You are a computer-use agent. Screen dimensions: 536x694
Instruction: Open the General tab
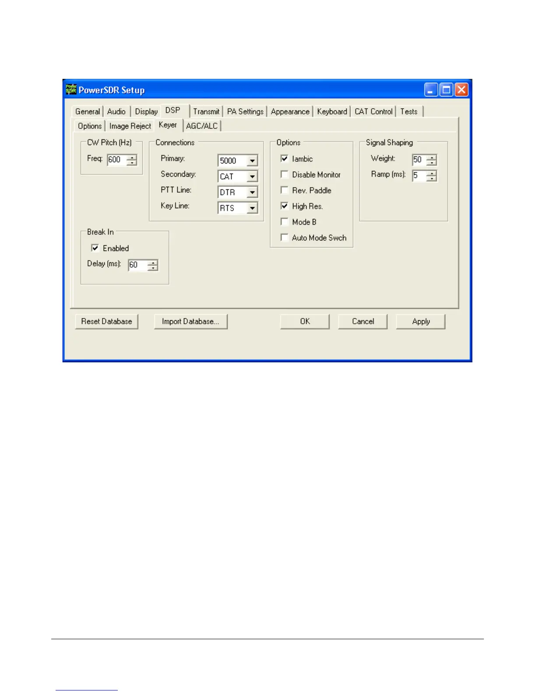point(88,112)
